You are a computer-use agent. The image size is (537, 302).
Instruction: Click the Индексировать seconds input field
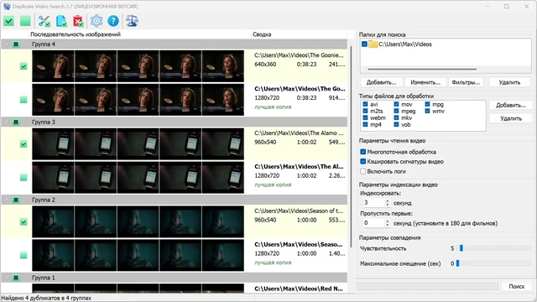click(374, 203)
